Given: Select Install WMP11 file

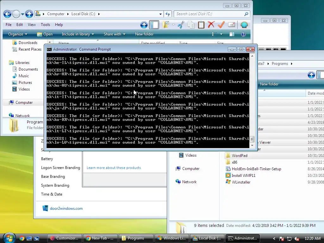Looking at the screenshot, I should coord(241,175).
